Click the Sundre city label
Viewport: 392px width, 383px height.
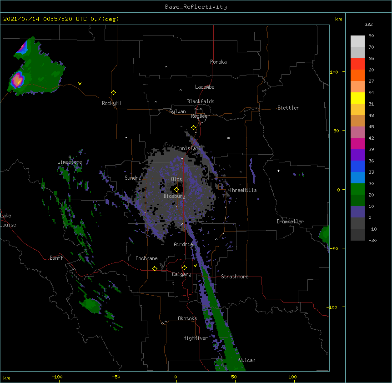[x=133, y=178]
